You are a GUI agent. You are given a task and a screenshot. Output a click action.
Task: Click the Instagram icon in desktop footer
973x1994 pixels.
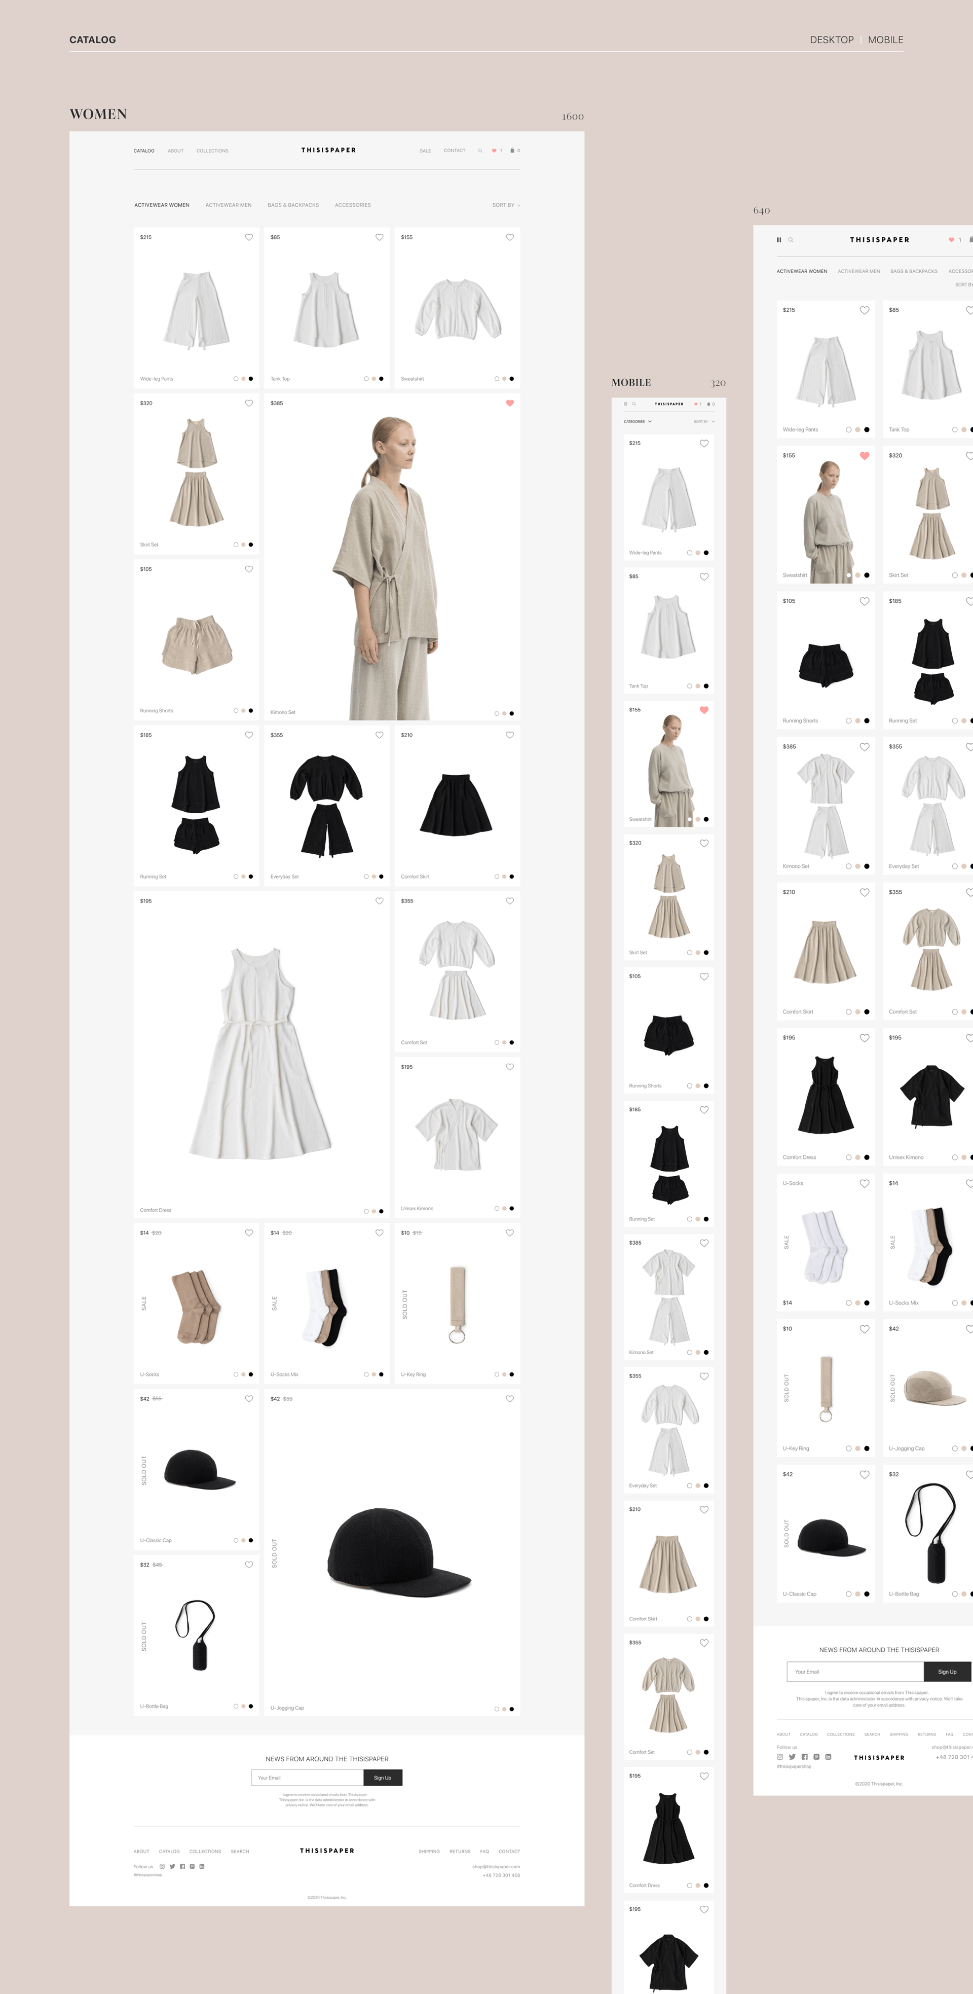pyautogui.click(x=163, y=1866)
